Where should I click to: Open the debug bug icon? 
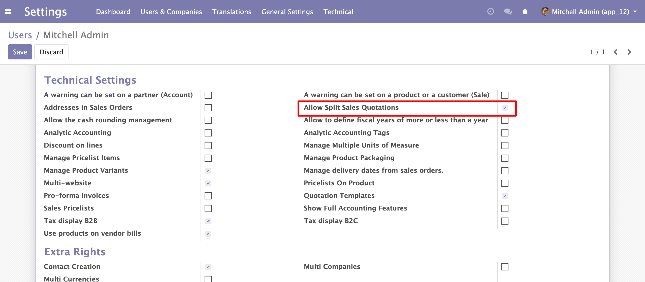525,12
